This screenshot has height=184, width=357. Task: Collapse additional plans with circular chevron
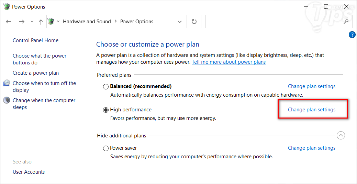point(341,135)
